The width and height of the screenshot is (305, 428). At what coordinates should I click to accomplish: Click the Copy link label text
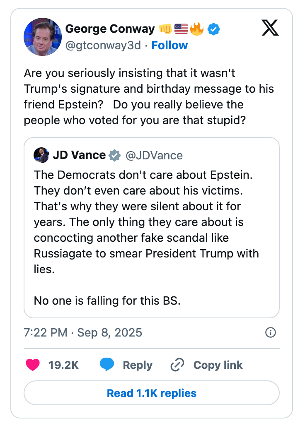(218, 365)
